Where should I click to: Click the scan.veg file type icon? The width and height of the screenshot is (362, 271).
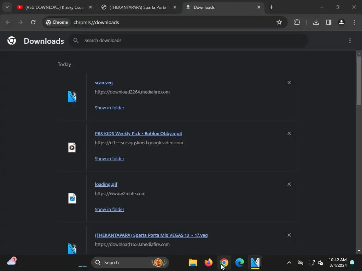click(72, 97)
